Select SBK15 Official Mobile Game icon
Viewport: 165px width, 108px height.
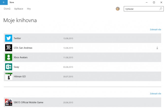(x=9, y=102)
